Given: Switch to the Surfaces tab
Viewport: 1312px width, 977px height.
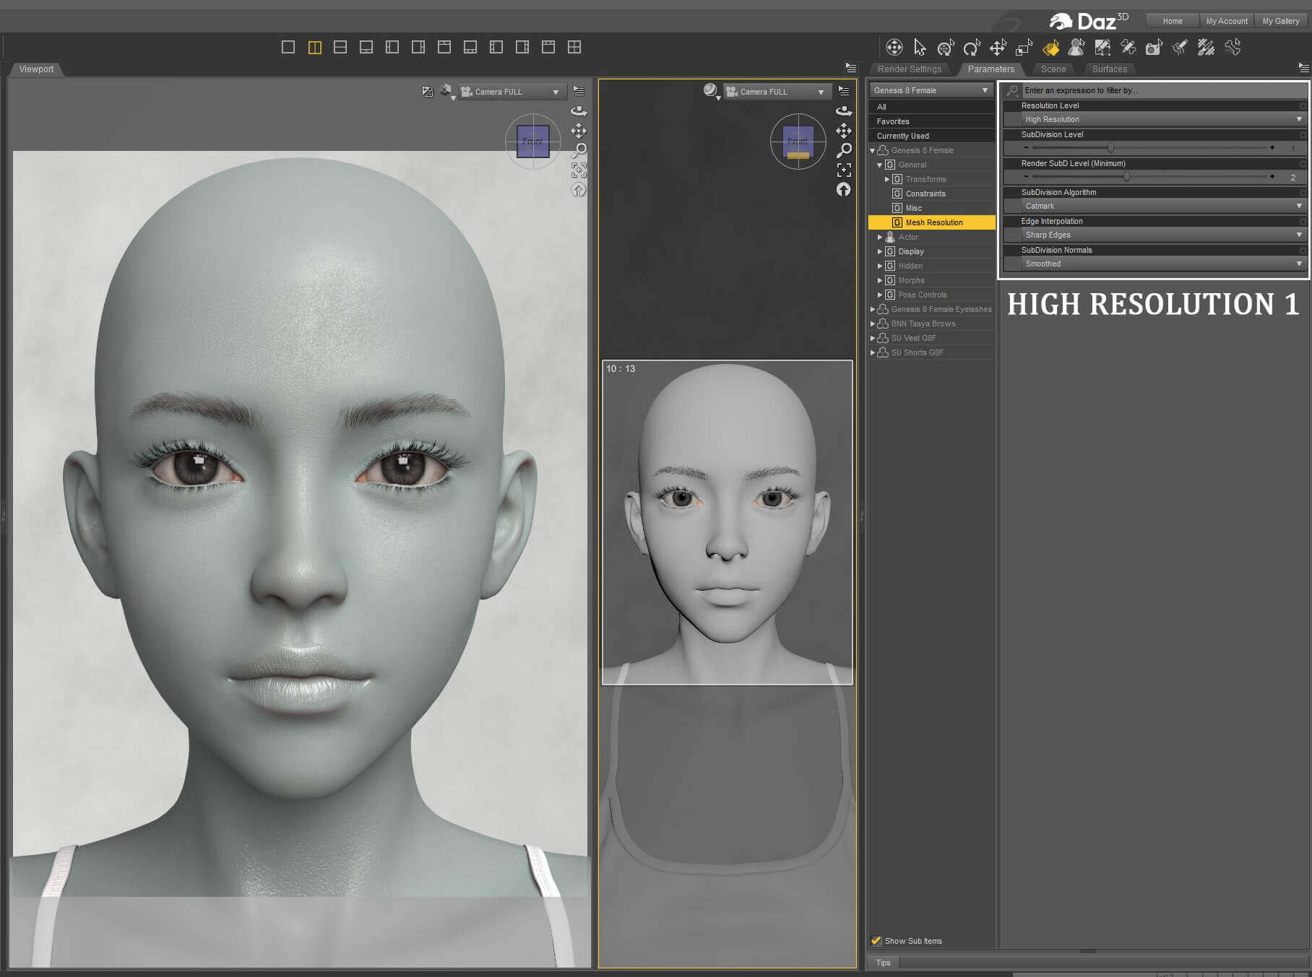Looking at the screenshot, I should click(1109, 69).
